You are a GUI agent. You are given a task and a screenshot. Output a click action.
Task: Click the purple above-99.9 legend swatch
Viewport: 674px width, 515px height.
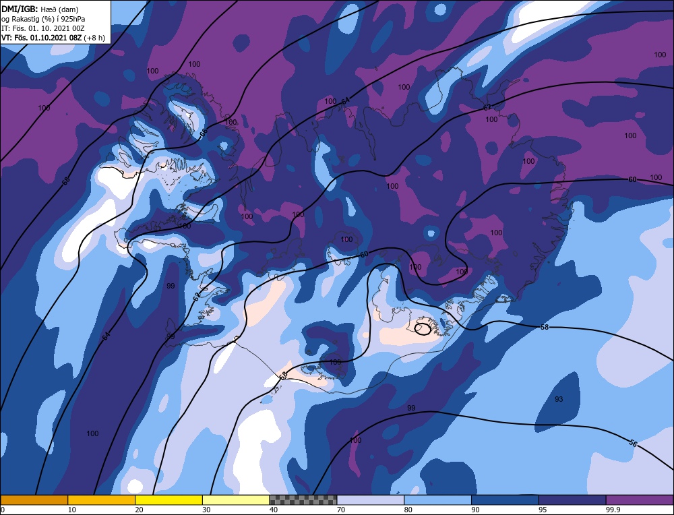[640, 499]
